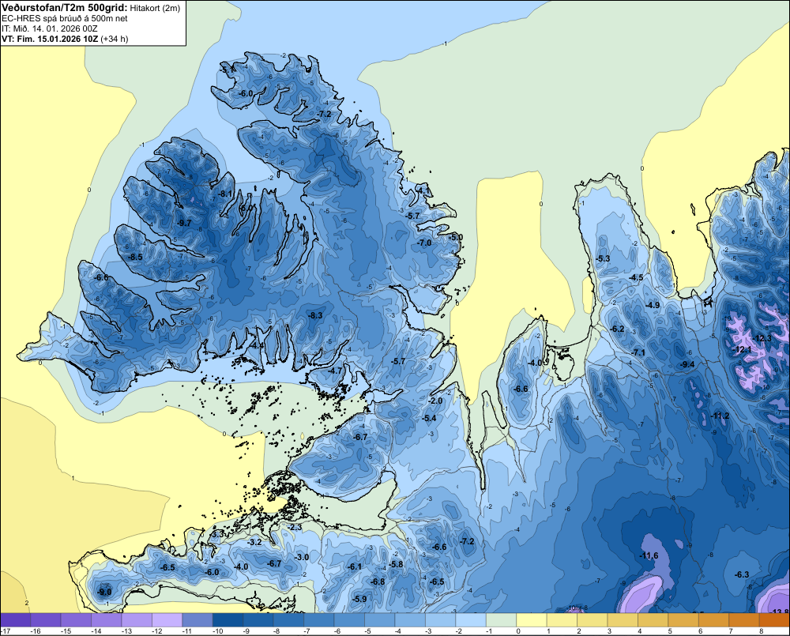Click the '-3.0' temperature label
This screenshot has width=790, height=636.
click(x=301, y=557)
